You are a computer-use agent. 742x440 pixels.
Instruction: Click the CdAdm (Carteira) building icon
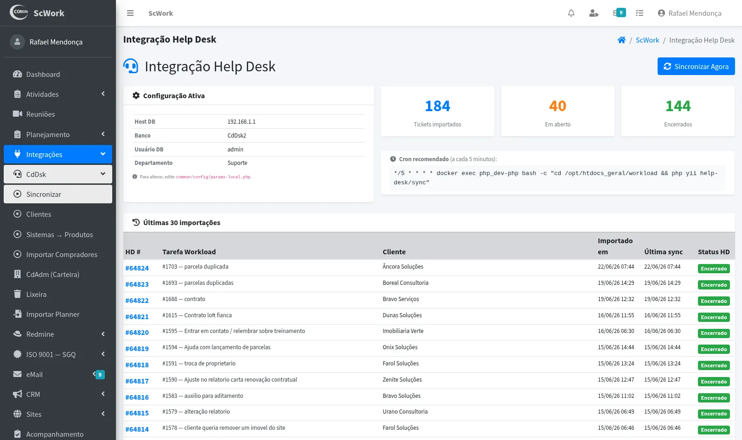click(x=17, y=274)
